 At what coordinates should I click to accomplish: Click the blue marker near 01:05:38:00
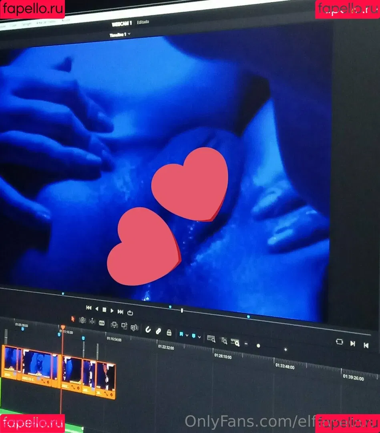tap(22, 329)
